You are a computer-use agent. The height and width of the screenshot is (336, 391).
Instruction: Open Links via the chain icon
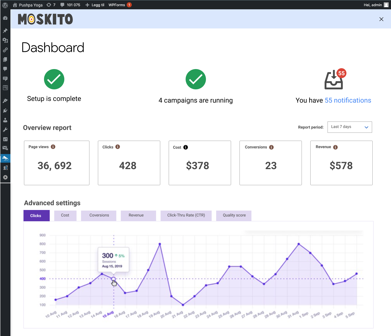pos(5,50)
